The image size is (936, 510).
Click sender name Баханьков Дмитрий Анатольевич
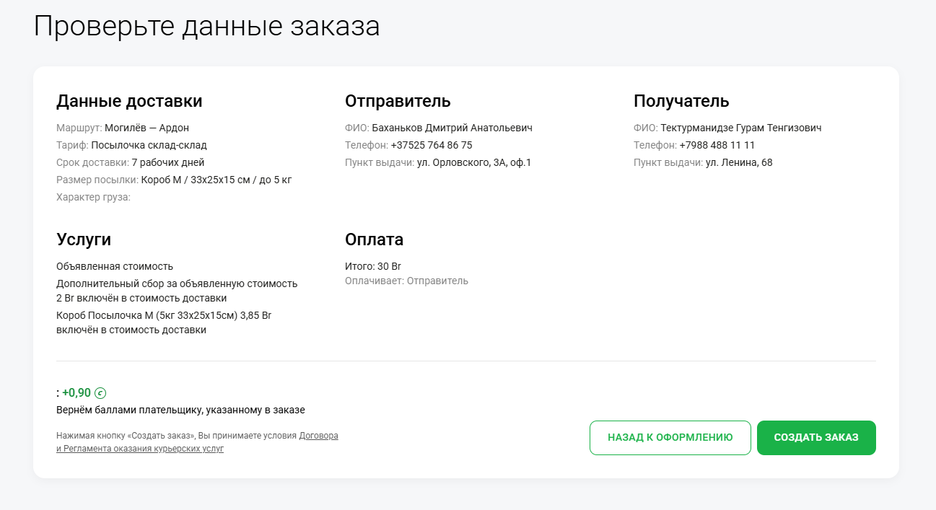pyautogui.click(x=452, y=128)
